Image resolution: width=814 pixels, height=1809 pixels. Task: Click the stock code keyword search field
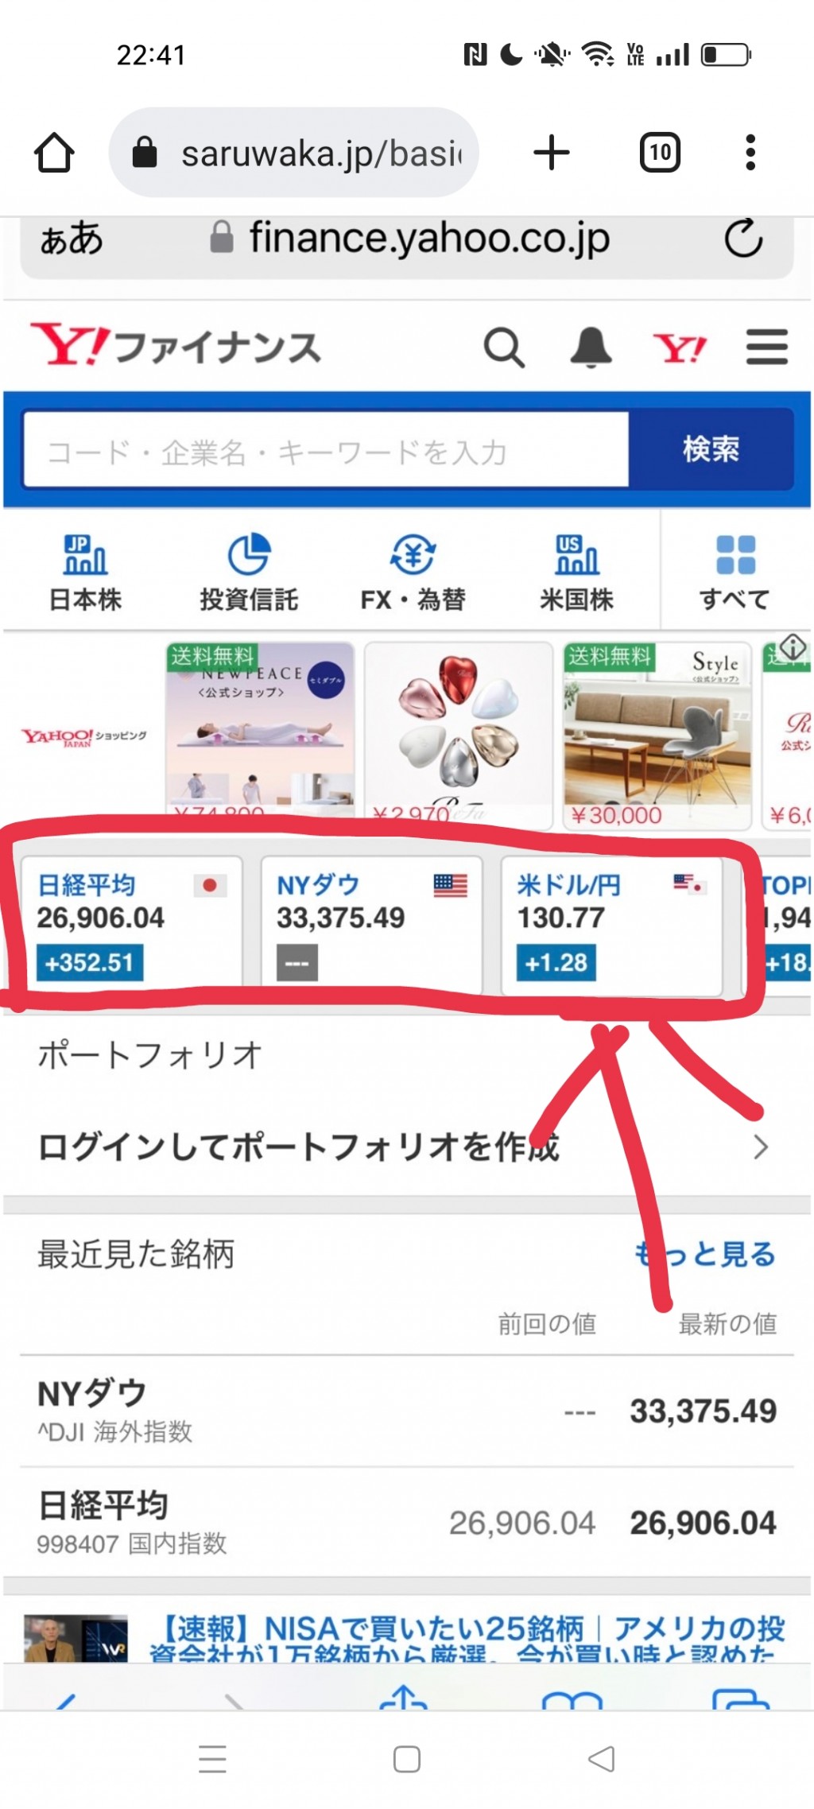[326, 450]
